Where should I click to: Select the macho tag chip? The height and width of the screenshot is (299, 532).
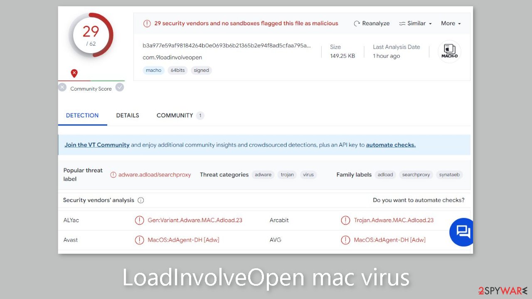point(153,70)
